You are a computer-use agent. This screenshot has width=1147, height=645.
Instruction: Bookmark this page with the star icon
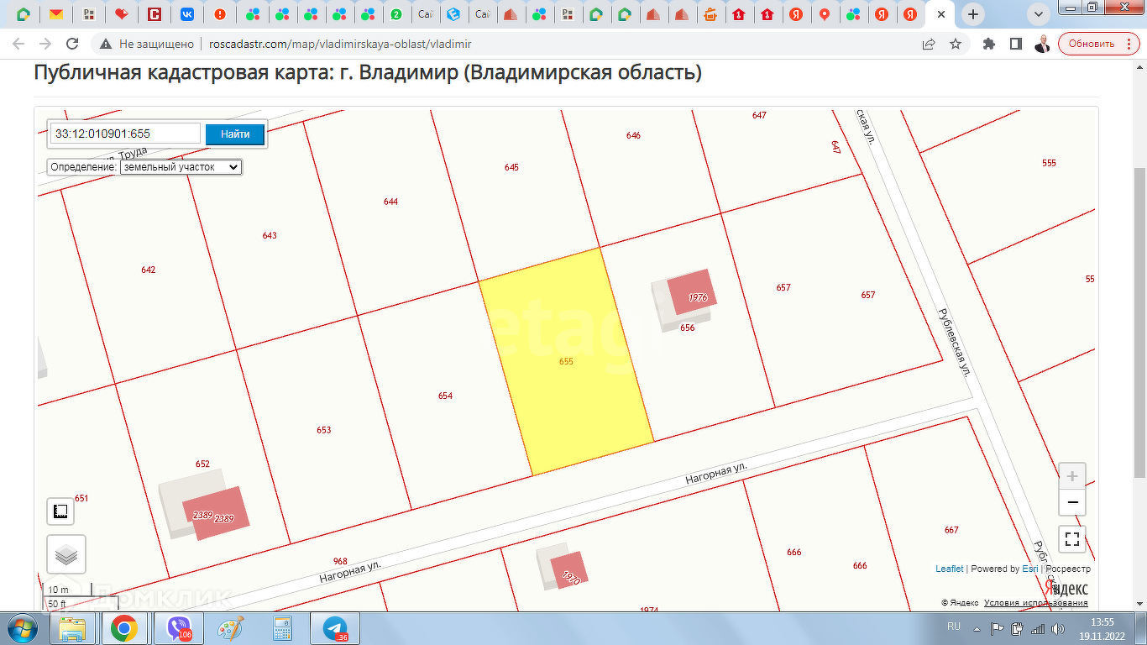(955, 44)
